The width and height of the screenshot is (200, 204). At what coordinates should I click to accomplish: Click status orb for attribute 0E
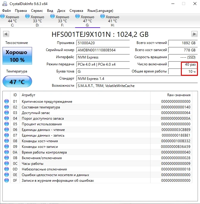tap(7, 175)
